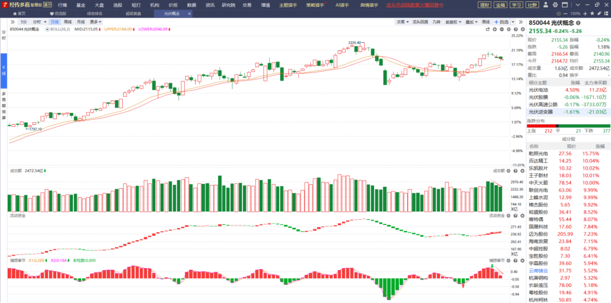
Task: Click info icon beside 850044 光伏概念 title
Action: pyautogui.click(x=579, y=23)
